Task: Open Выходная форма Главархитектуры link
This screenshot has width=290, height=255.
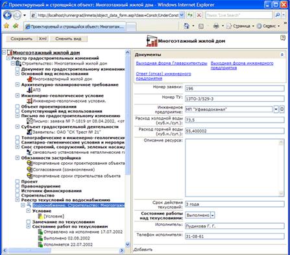Action: [171, 63]
